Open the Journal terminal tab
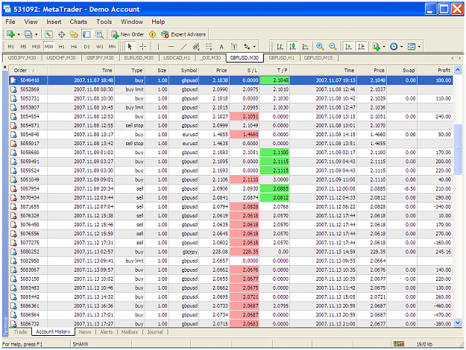Image resolution: width=466 pixels, height=350 pixels. pyautogui.click(x=155, y=332)
